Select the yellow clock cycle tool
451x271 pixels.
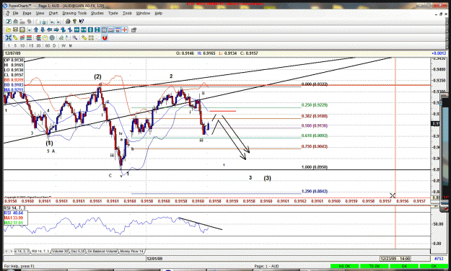45,37
